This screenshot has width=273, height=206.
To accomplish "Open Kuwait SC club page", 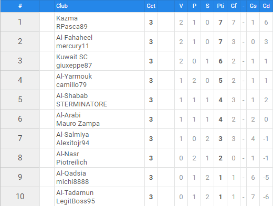I will click(x=72, y=57).
